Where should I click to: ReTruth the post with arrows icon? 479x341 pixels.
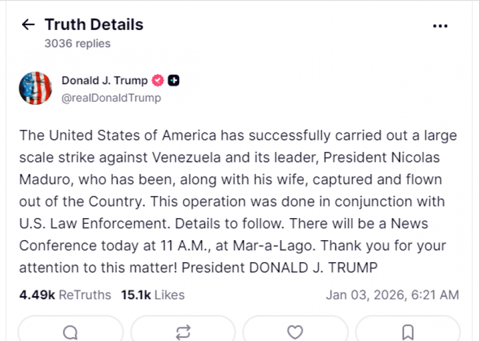[183, 332]
